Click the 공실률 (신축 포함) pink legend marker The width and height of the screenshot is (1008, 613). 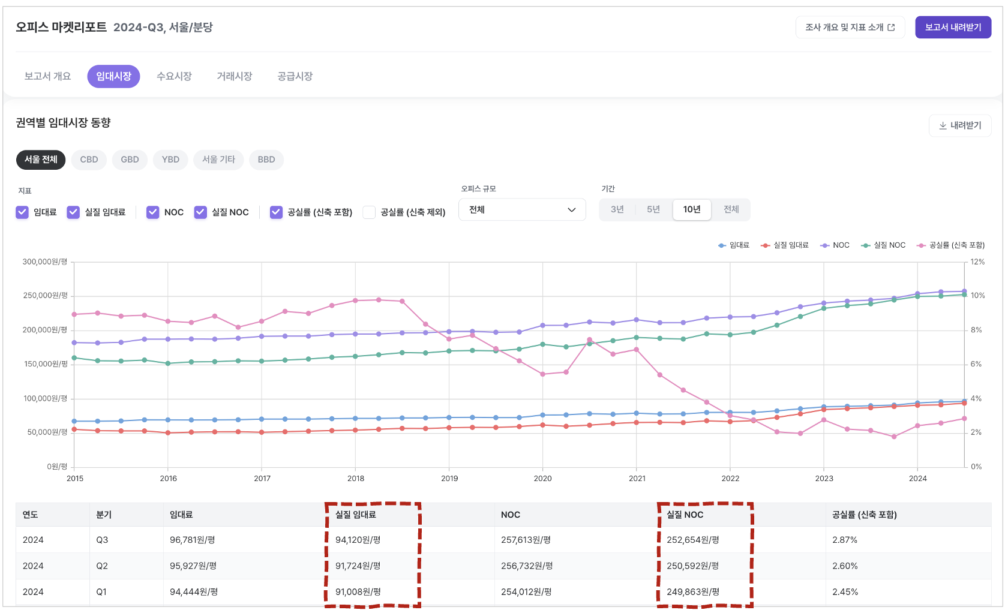coord(921,245)
